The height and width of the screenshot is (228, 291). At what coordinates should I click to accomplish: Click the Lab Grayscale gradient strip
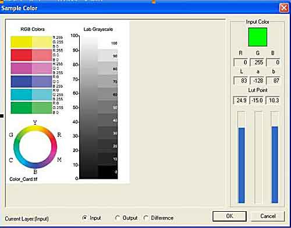pos(88,107)
